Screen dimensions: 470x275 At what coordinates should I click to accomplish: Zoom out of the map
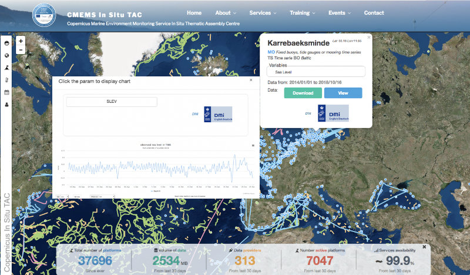[21, 50]
